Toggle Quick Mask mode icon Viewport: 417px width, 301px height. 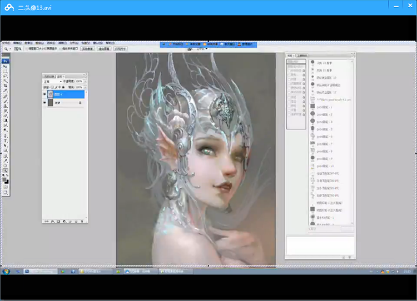pyautogui.click(x=6, y=187)
